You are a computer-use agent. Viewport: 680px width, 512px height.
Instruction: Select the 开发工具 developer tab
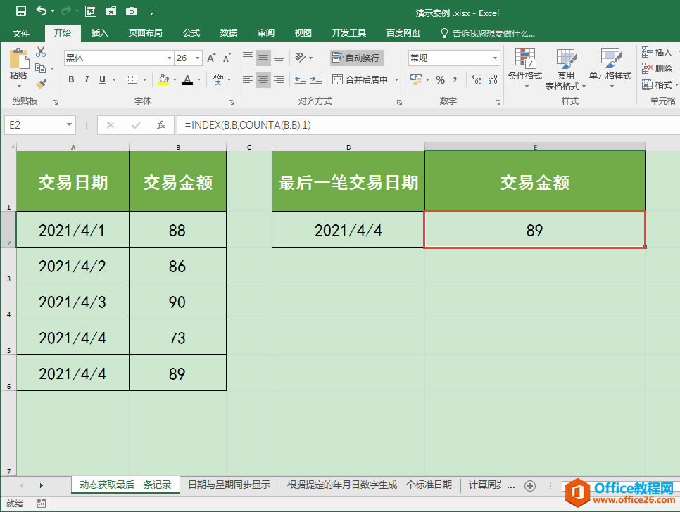coord(349,33)
